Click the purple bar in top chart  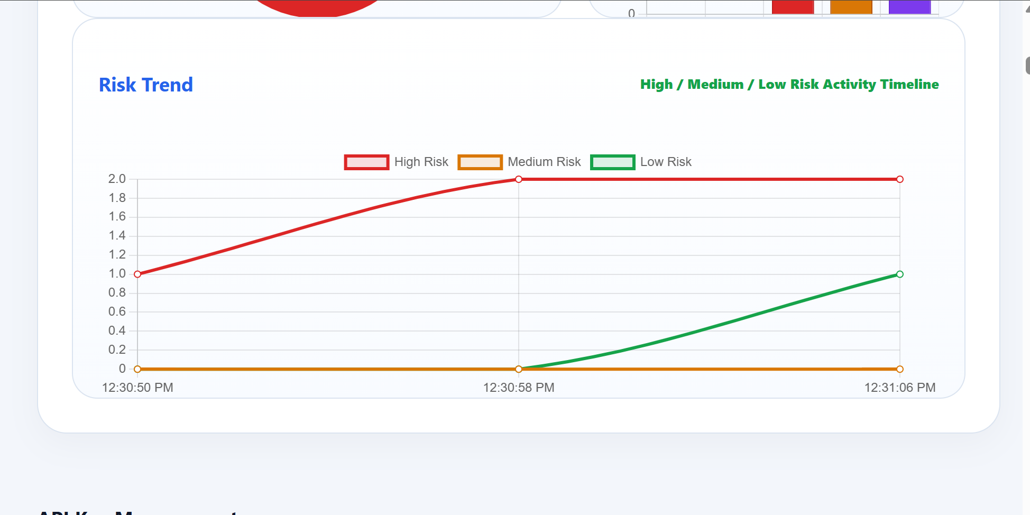click(x=909, y=7)
